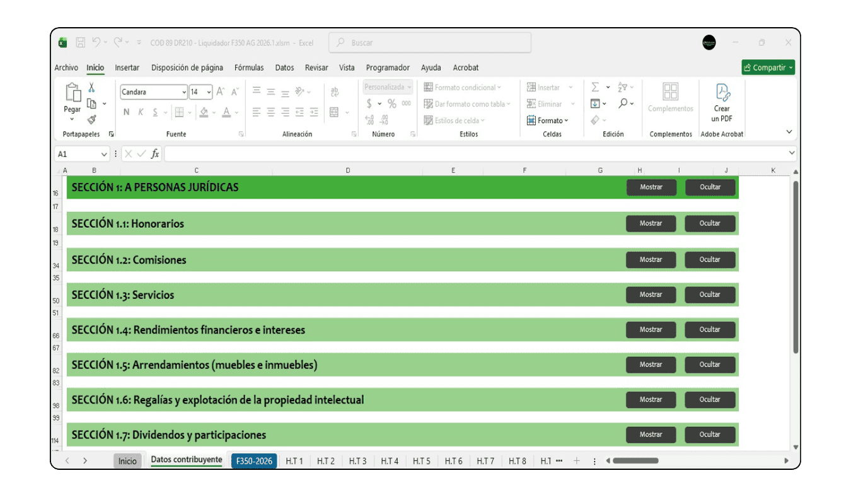Switch to the F350-2026 sheet tab

click(x=254, y=461)
